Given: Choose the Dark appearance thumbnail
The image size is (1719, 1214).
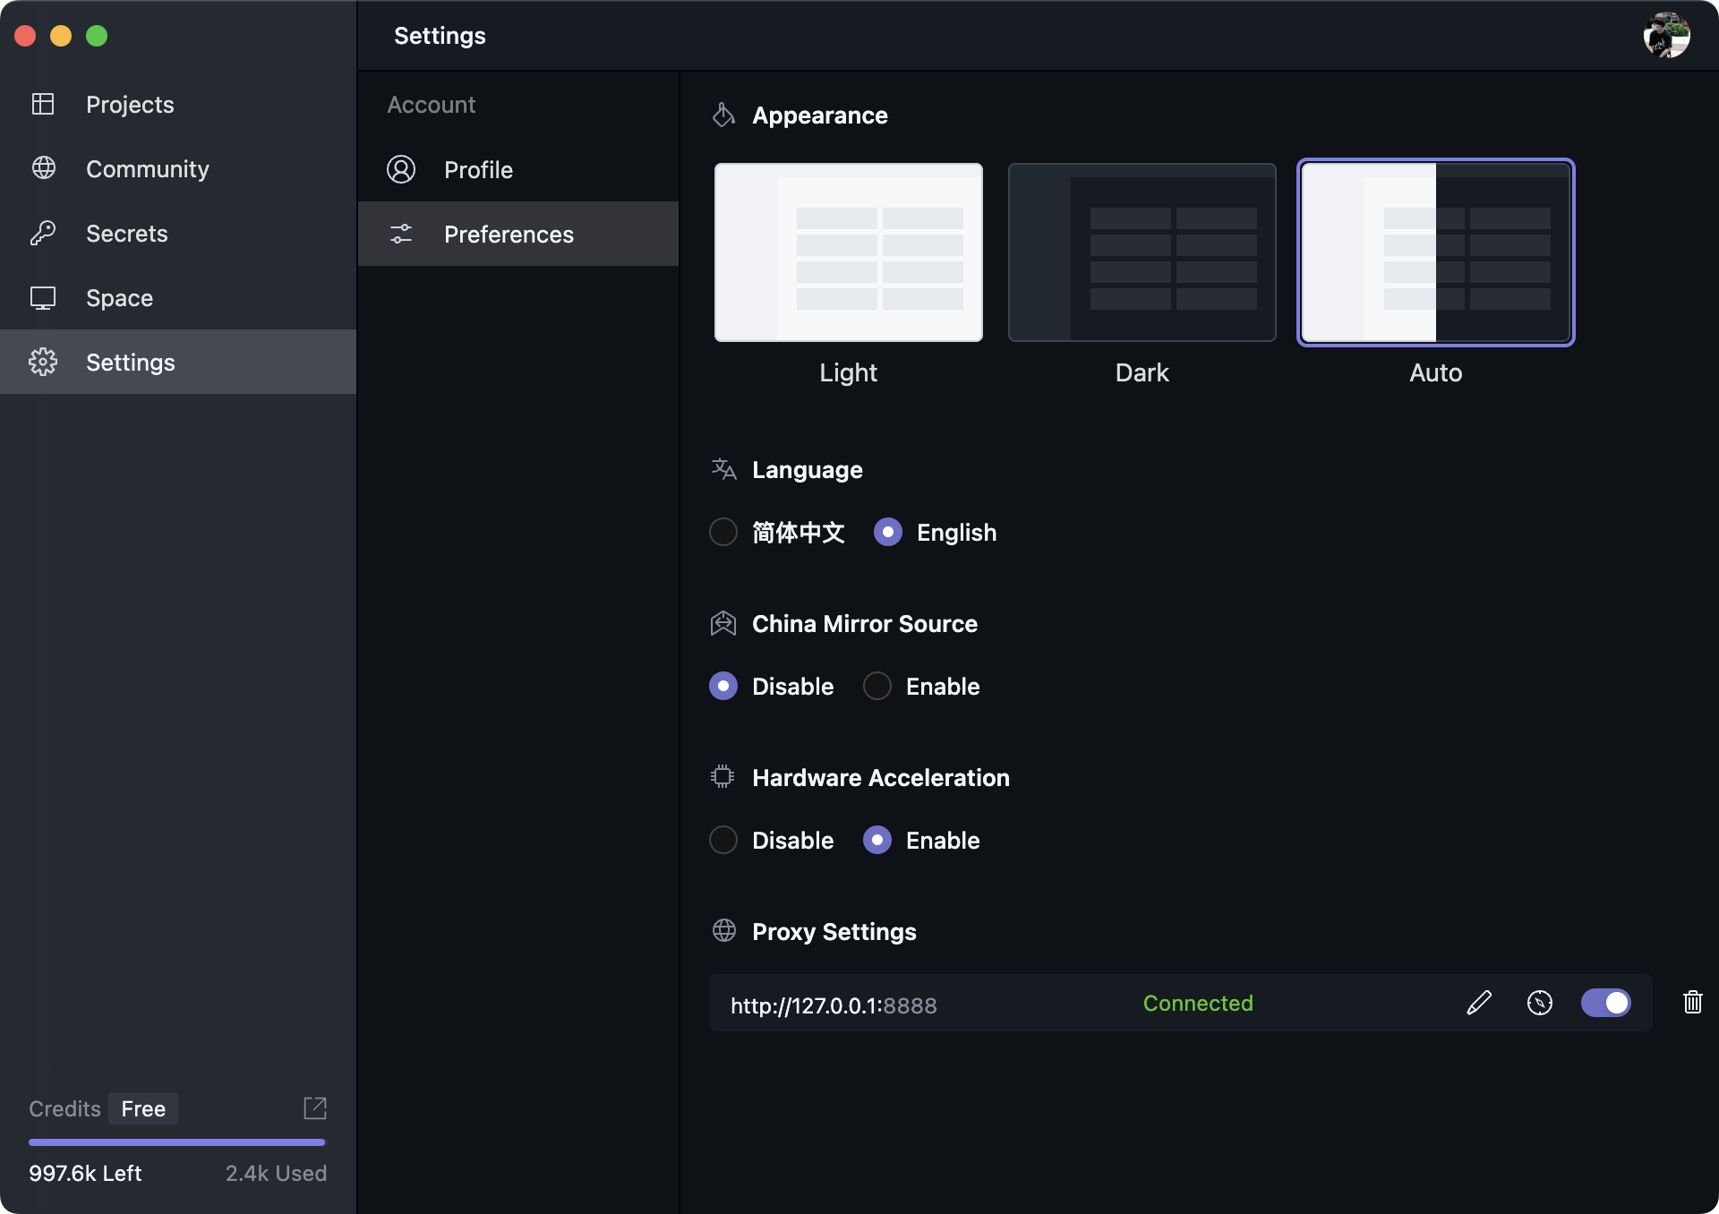Looking at the screenshot, I should (x=1142, y=252).
